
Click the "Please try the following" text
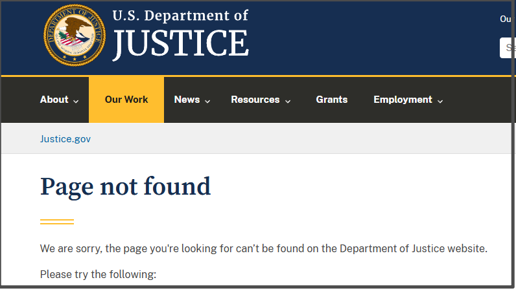click(x=98, y=274)
